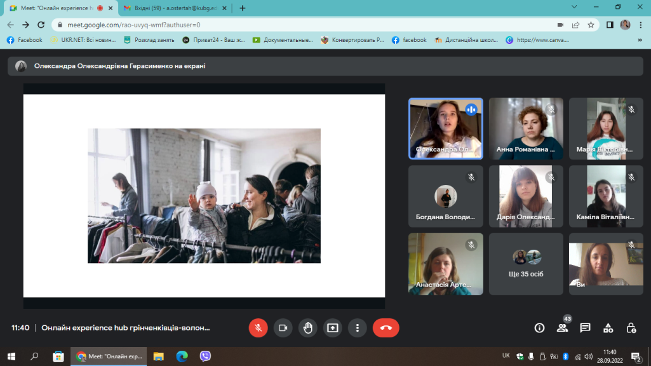Open the activities panel
Screen dimensions: 651x366
608,329
